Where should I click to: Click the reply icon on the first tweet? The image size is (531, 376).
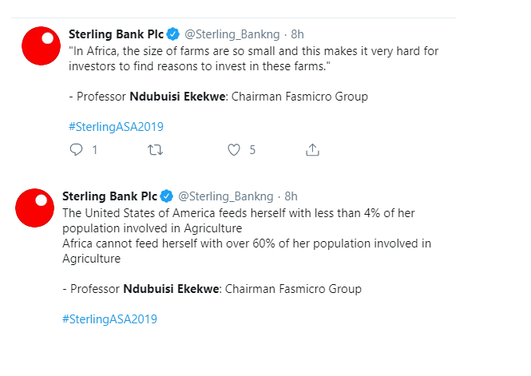(76, 149)
